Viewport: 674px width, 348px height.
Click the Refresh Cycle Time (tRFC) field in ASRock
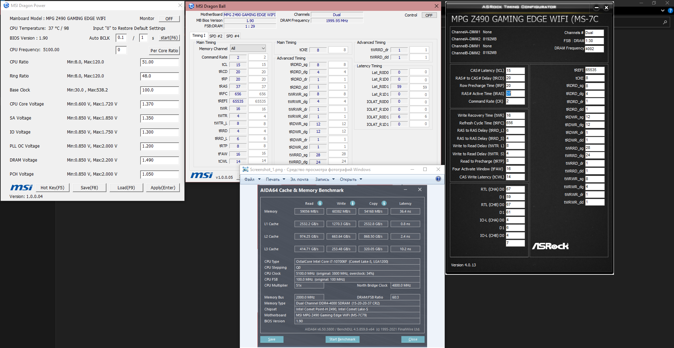[515, 123]
